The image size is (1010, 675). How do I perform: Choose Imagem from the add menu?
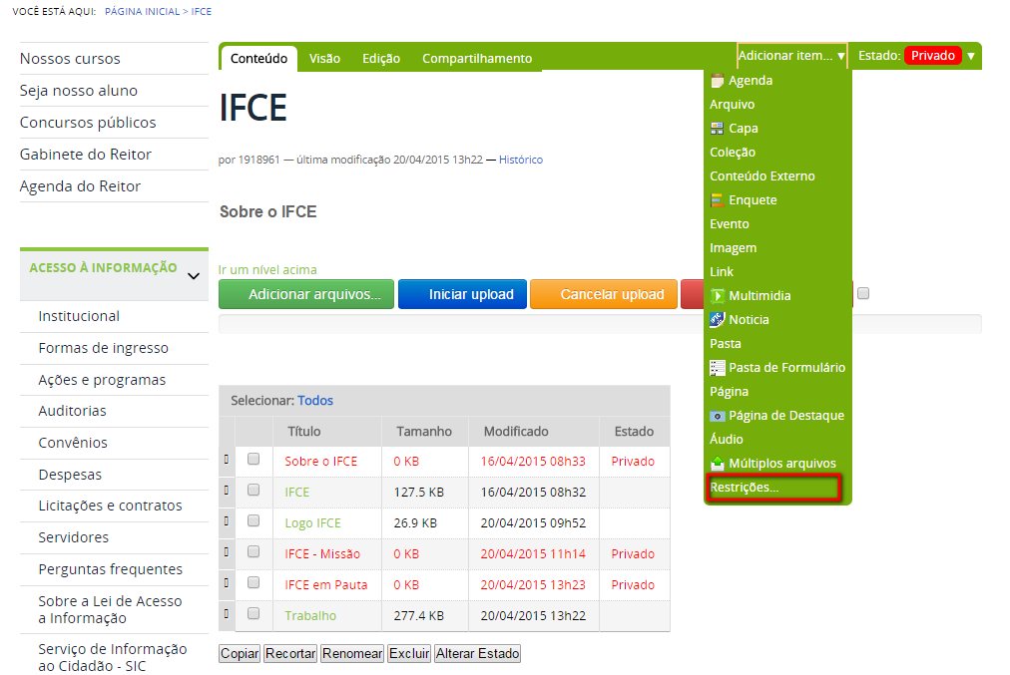[x=733, y=247]
